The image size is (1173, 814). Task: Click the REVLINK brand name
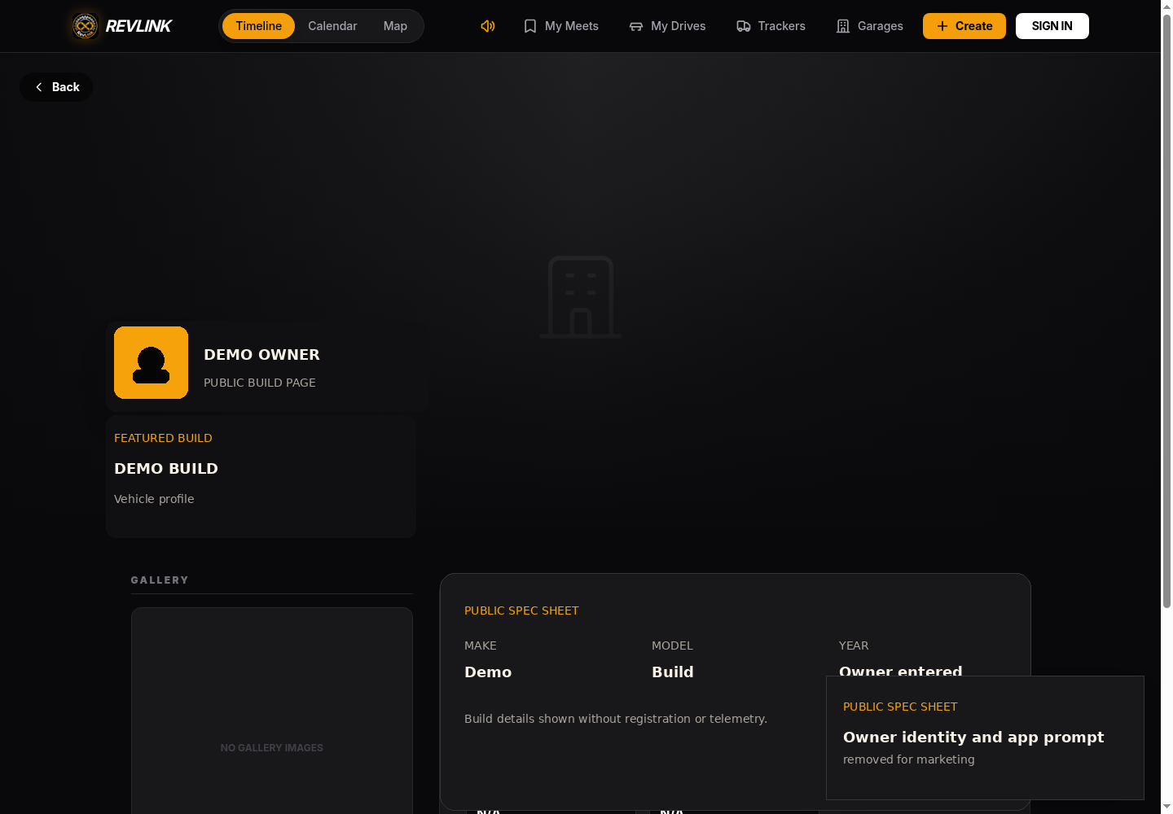pos(138,26)
